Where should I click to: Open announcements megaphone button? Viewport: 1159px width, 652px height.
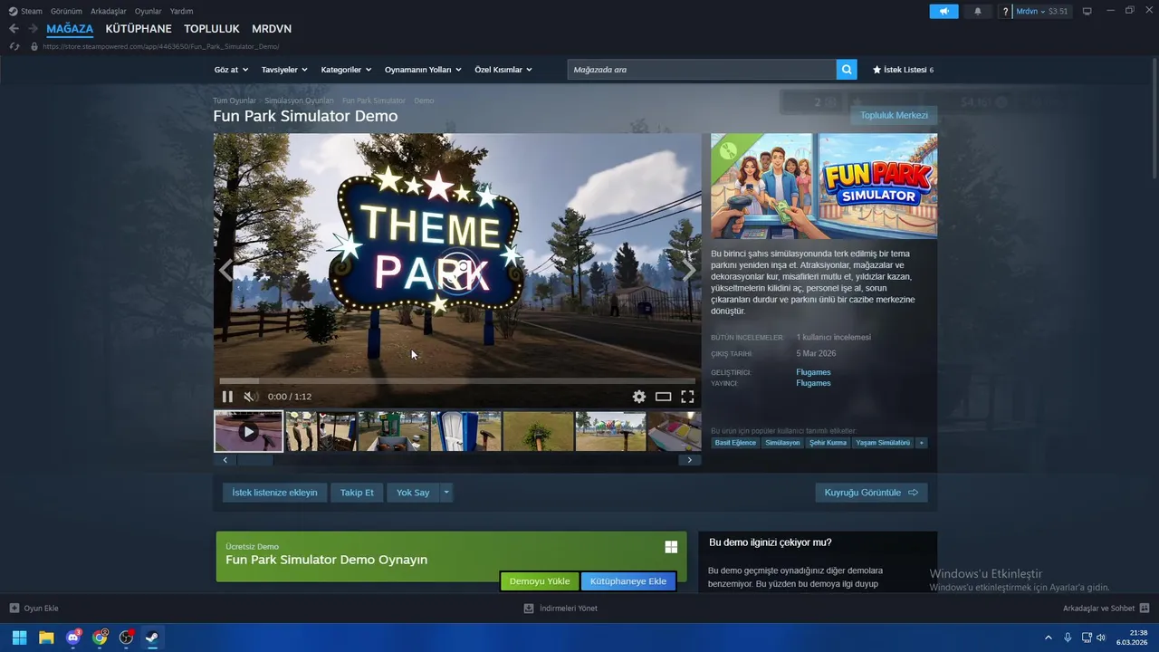[x=943, y=12]
